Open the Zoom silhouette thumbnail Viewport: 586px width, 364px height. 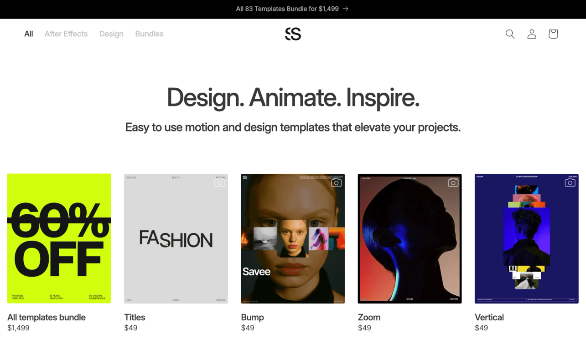click(x=410, y=238)
